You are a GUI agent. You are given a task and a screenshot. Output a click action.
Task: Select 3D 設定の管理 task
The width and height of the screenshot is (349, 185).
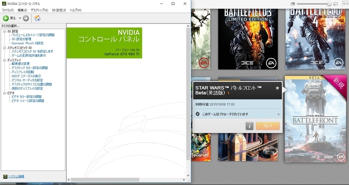21,39
